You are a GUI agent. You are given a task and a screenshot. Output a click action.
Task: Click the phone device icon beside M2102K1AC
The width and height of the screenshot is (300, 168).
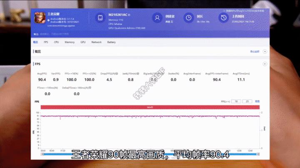[x=100, y=18]
